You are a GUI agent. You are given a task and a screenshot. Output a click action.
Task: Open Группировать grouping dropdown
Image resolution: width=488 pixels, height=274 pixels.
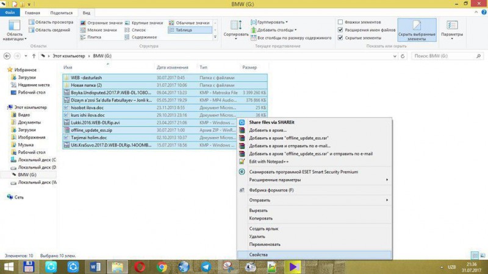pyautogui.click(x=270, y=23)
